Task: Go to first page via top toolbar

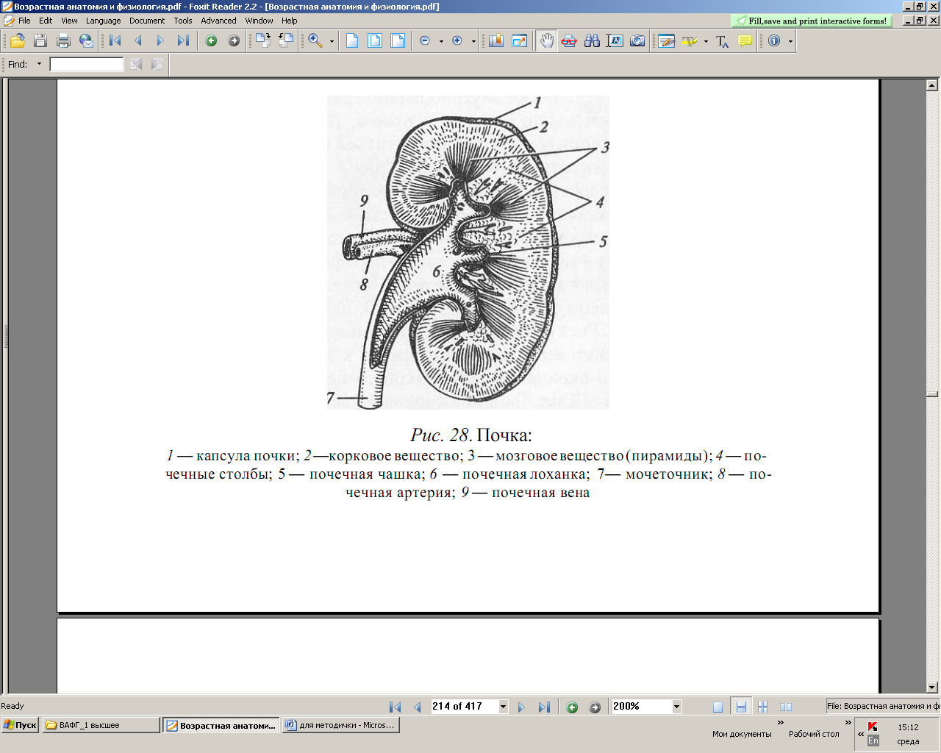Action: click(115, 41)
